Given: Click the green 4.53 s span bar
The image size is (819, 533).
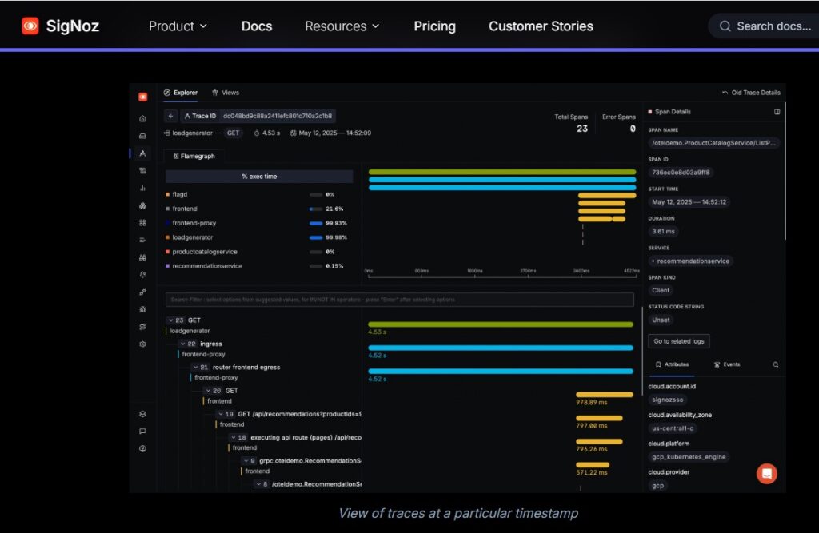Looking at the screenshot, I should [x=500, y=324].
